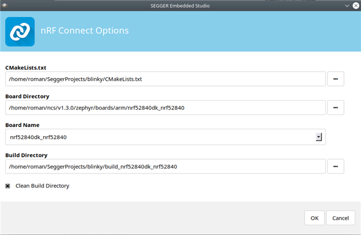Click the SEGGER app icon in title bar
Viewport: 361px width, 235px height.
[5, 5]
